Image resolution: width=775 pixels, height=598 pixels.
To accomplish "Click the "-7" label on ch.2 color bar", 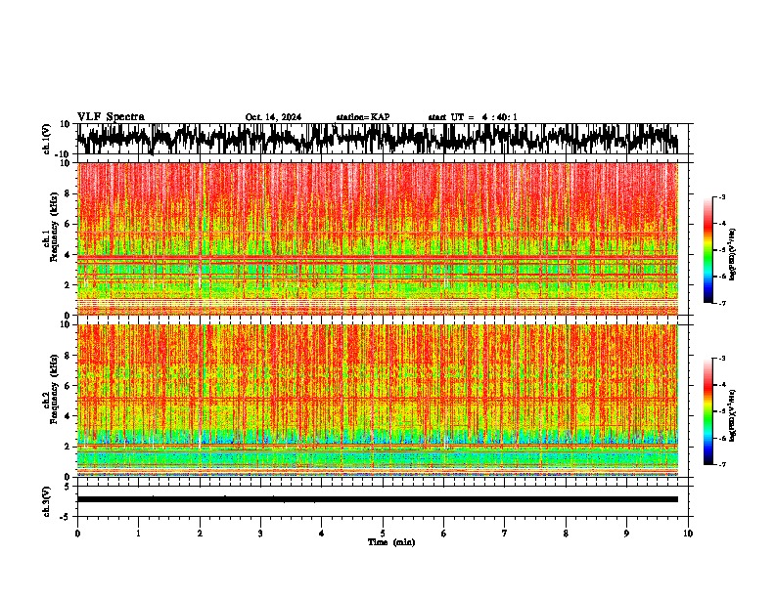I will (x=722, y=464).
